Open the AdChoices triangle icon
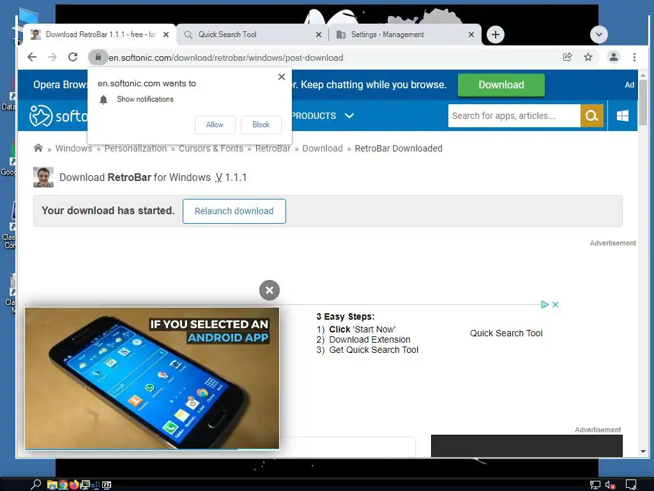The image size is (654, 491). [545, 304]
